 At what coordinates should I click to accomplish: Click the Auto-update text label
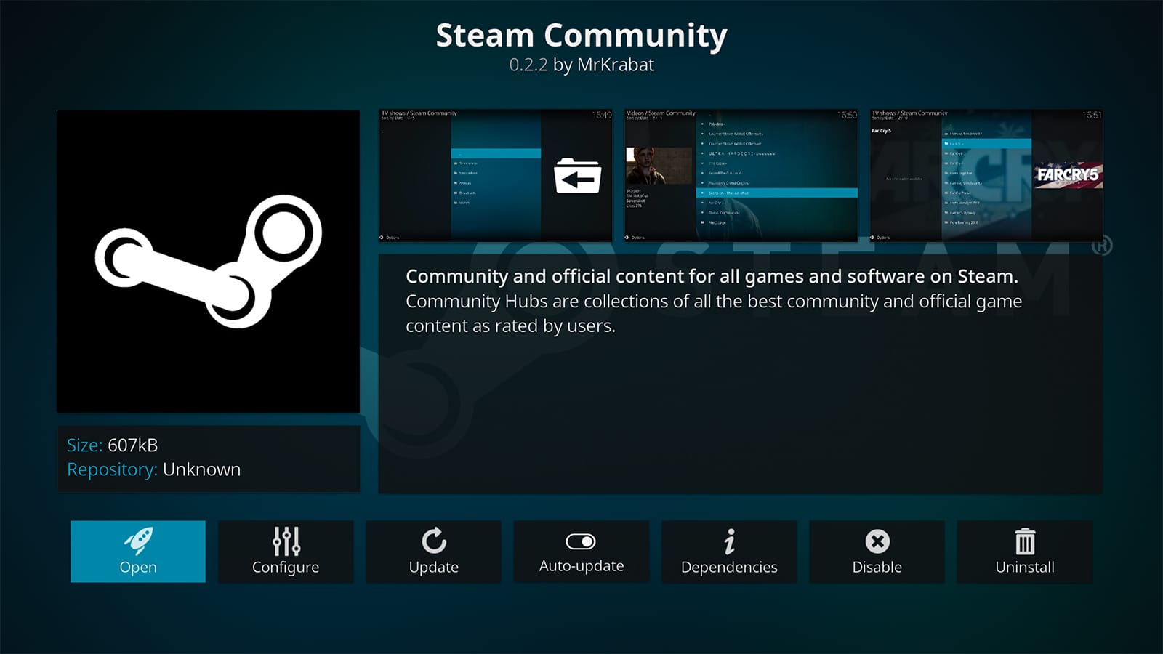pyautogui.click(x=581, y=566)
